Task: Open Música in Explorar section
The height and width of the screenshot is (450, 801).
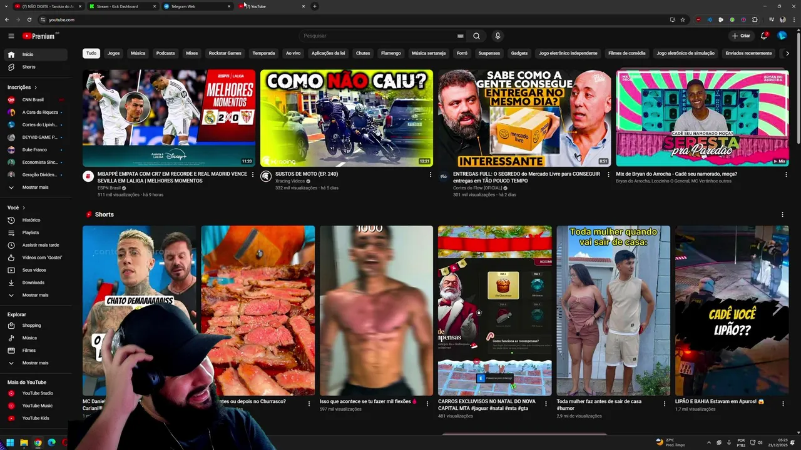Action: 37,338
